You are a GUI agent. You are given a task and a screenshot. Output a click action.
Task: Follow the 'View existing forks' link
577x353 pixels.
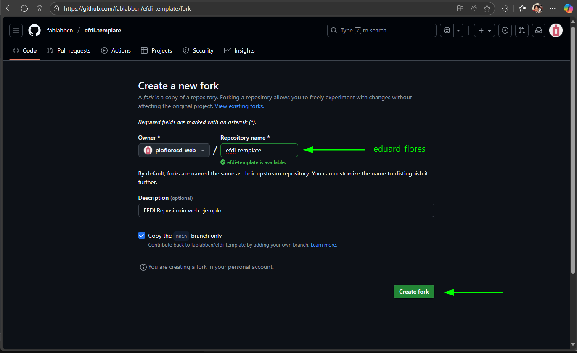(x=239, y=106)
